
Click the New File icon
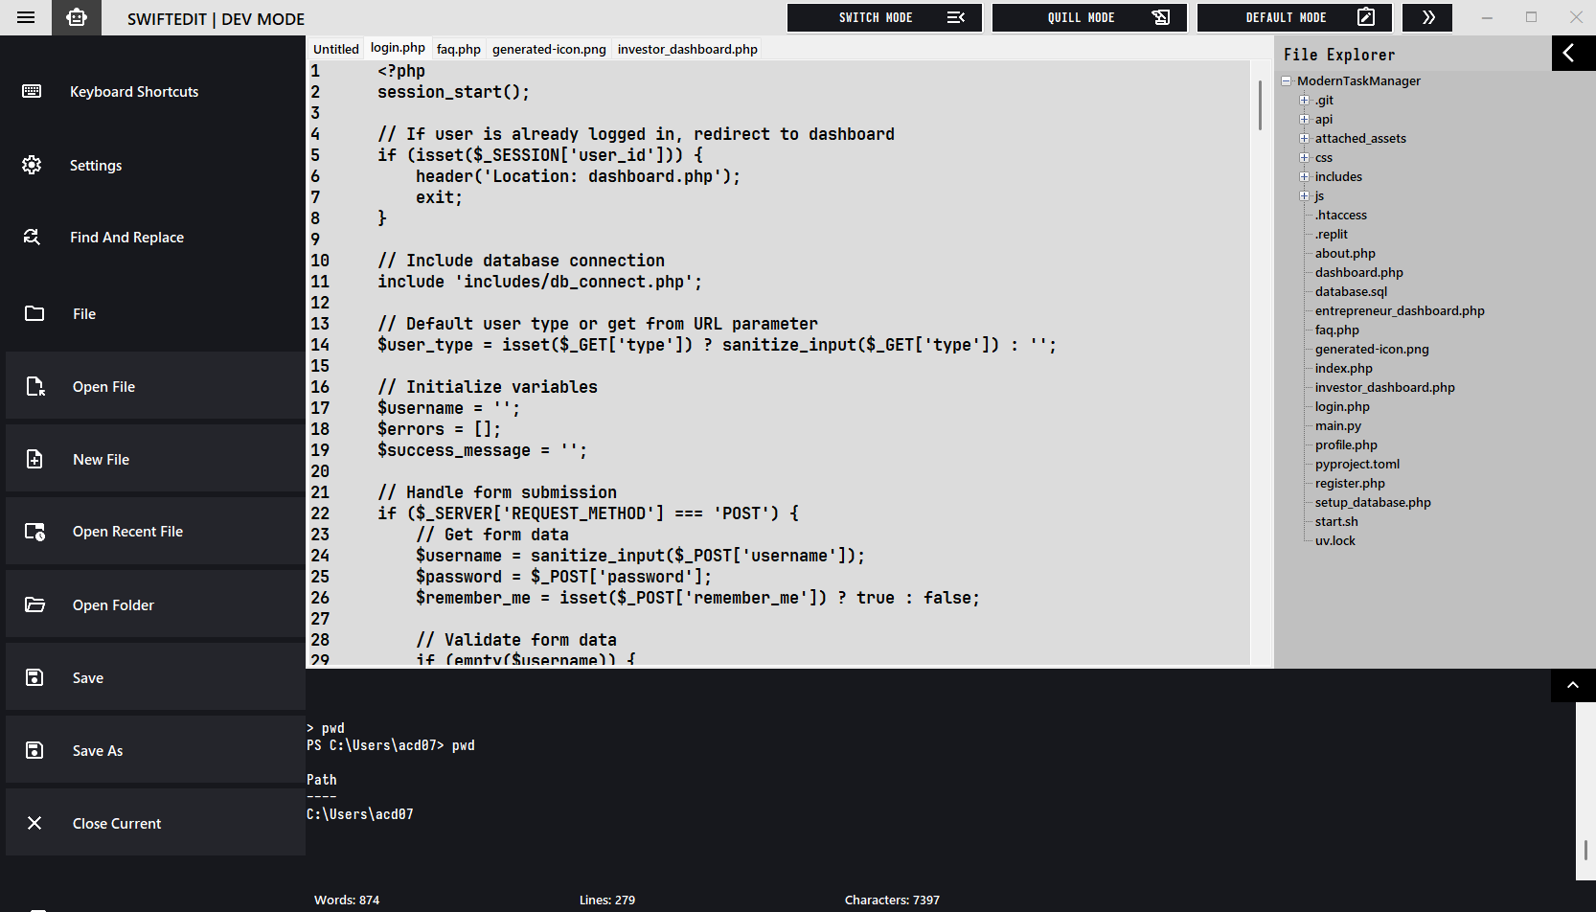tap(34, 459)
